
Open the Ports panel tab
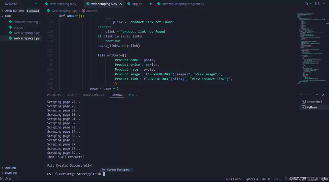[x=133, y=95]
